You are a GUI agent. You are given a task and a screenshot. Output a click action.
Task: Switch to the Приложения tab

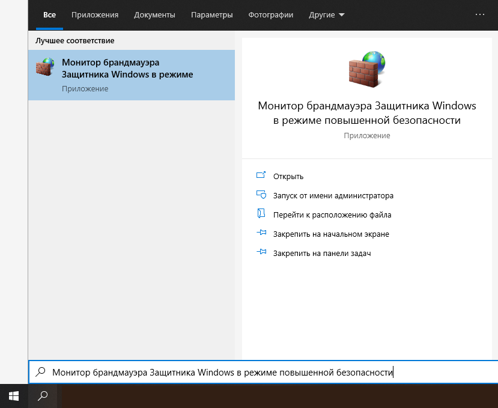pos(95,15)
